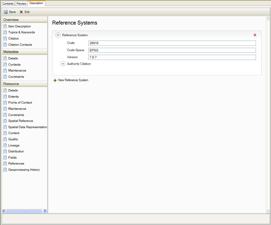
Task: Click the Spatial Reference page icon
Action: [x=5, y=121]
